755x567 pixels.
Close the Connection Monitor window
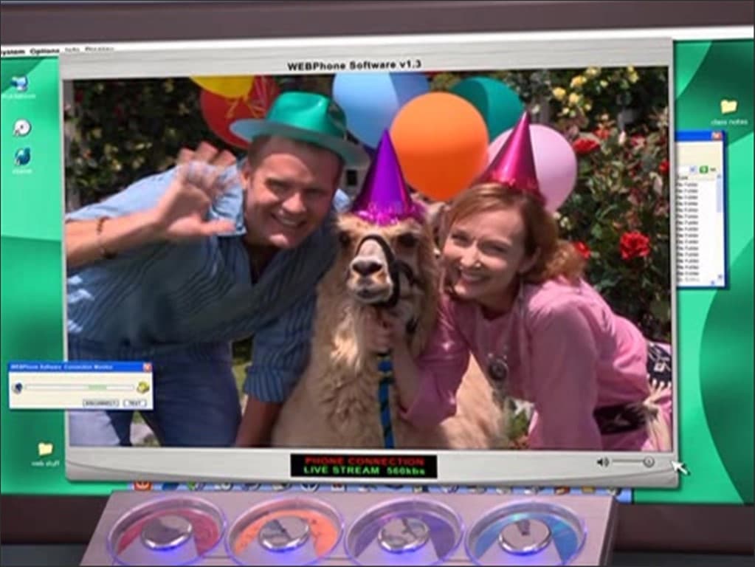coord(147,367)
